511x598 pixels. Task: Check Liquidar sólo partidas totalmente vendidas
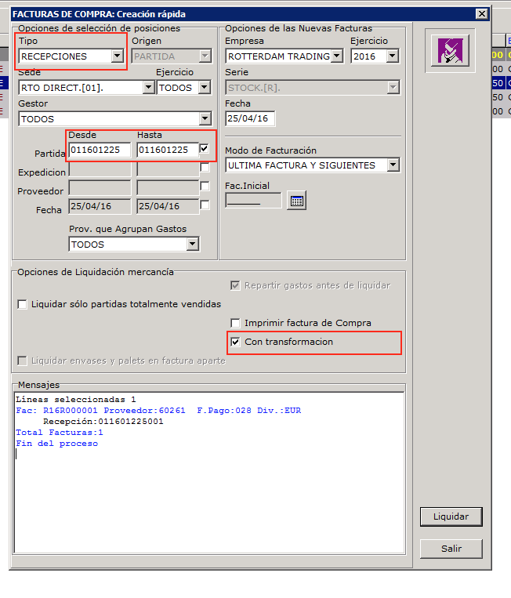pos(22,304)
